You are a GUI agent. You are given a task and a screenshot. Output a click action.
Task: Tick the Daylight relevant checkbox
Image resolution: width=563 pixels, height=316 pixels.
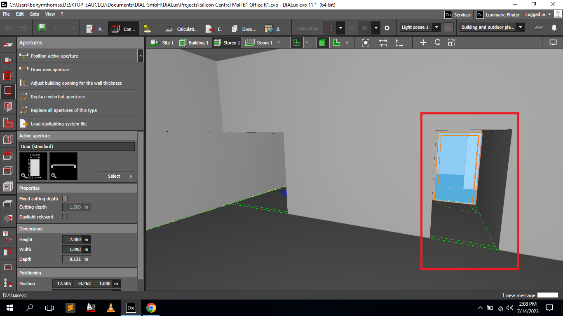pos(65,217)
